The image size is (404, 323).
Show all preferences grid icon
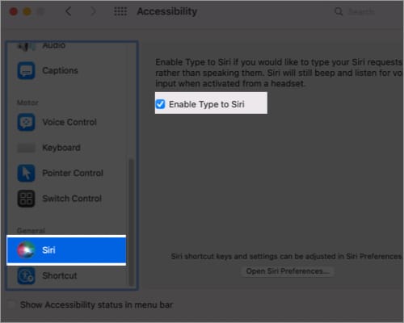[120, 11]
